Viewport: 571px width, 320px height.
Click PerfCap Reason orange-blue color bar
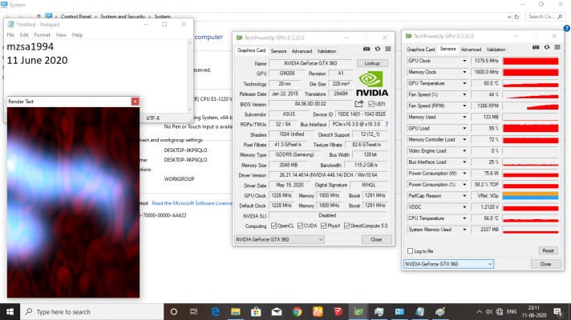tap(531, 196)
